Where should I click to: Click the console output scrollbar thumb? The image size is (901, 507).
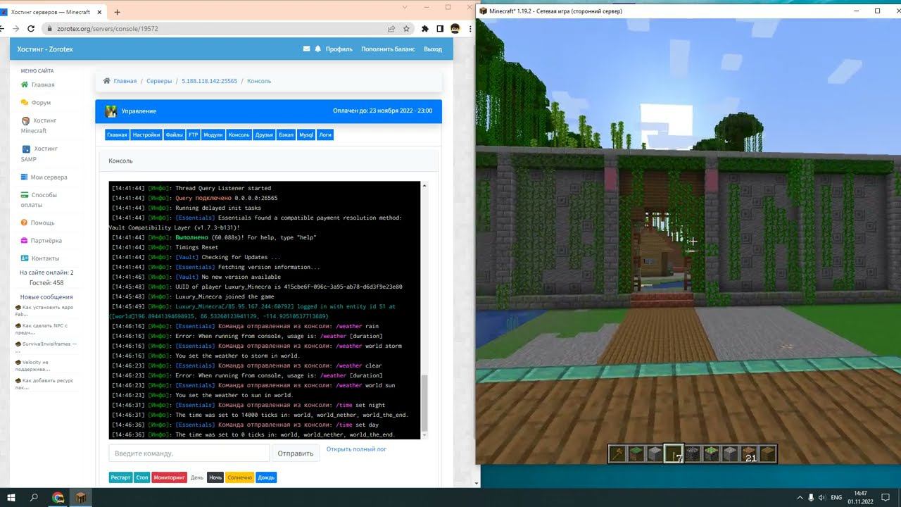[424, 403]
